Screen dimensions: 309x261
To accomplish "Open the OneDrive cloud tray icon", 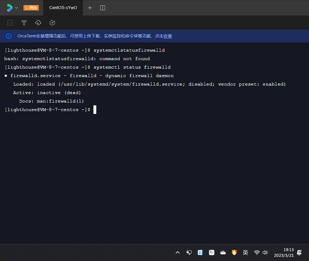I will click(x=223, y=253).
